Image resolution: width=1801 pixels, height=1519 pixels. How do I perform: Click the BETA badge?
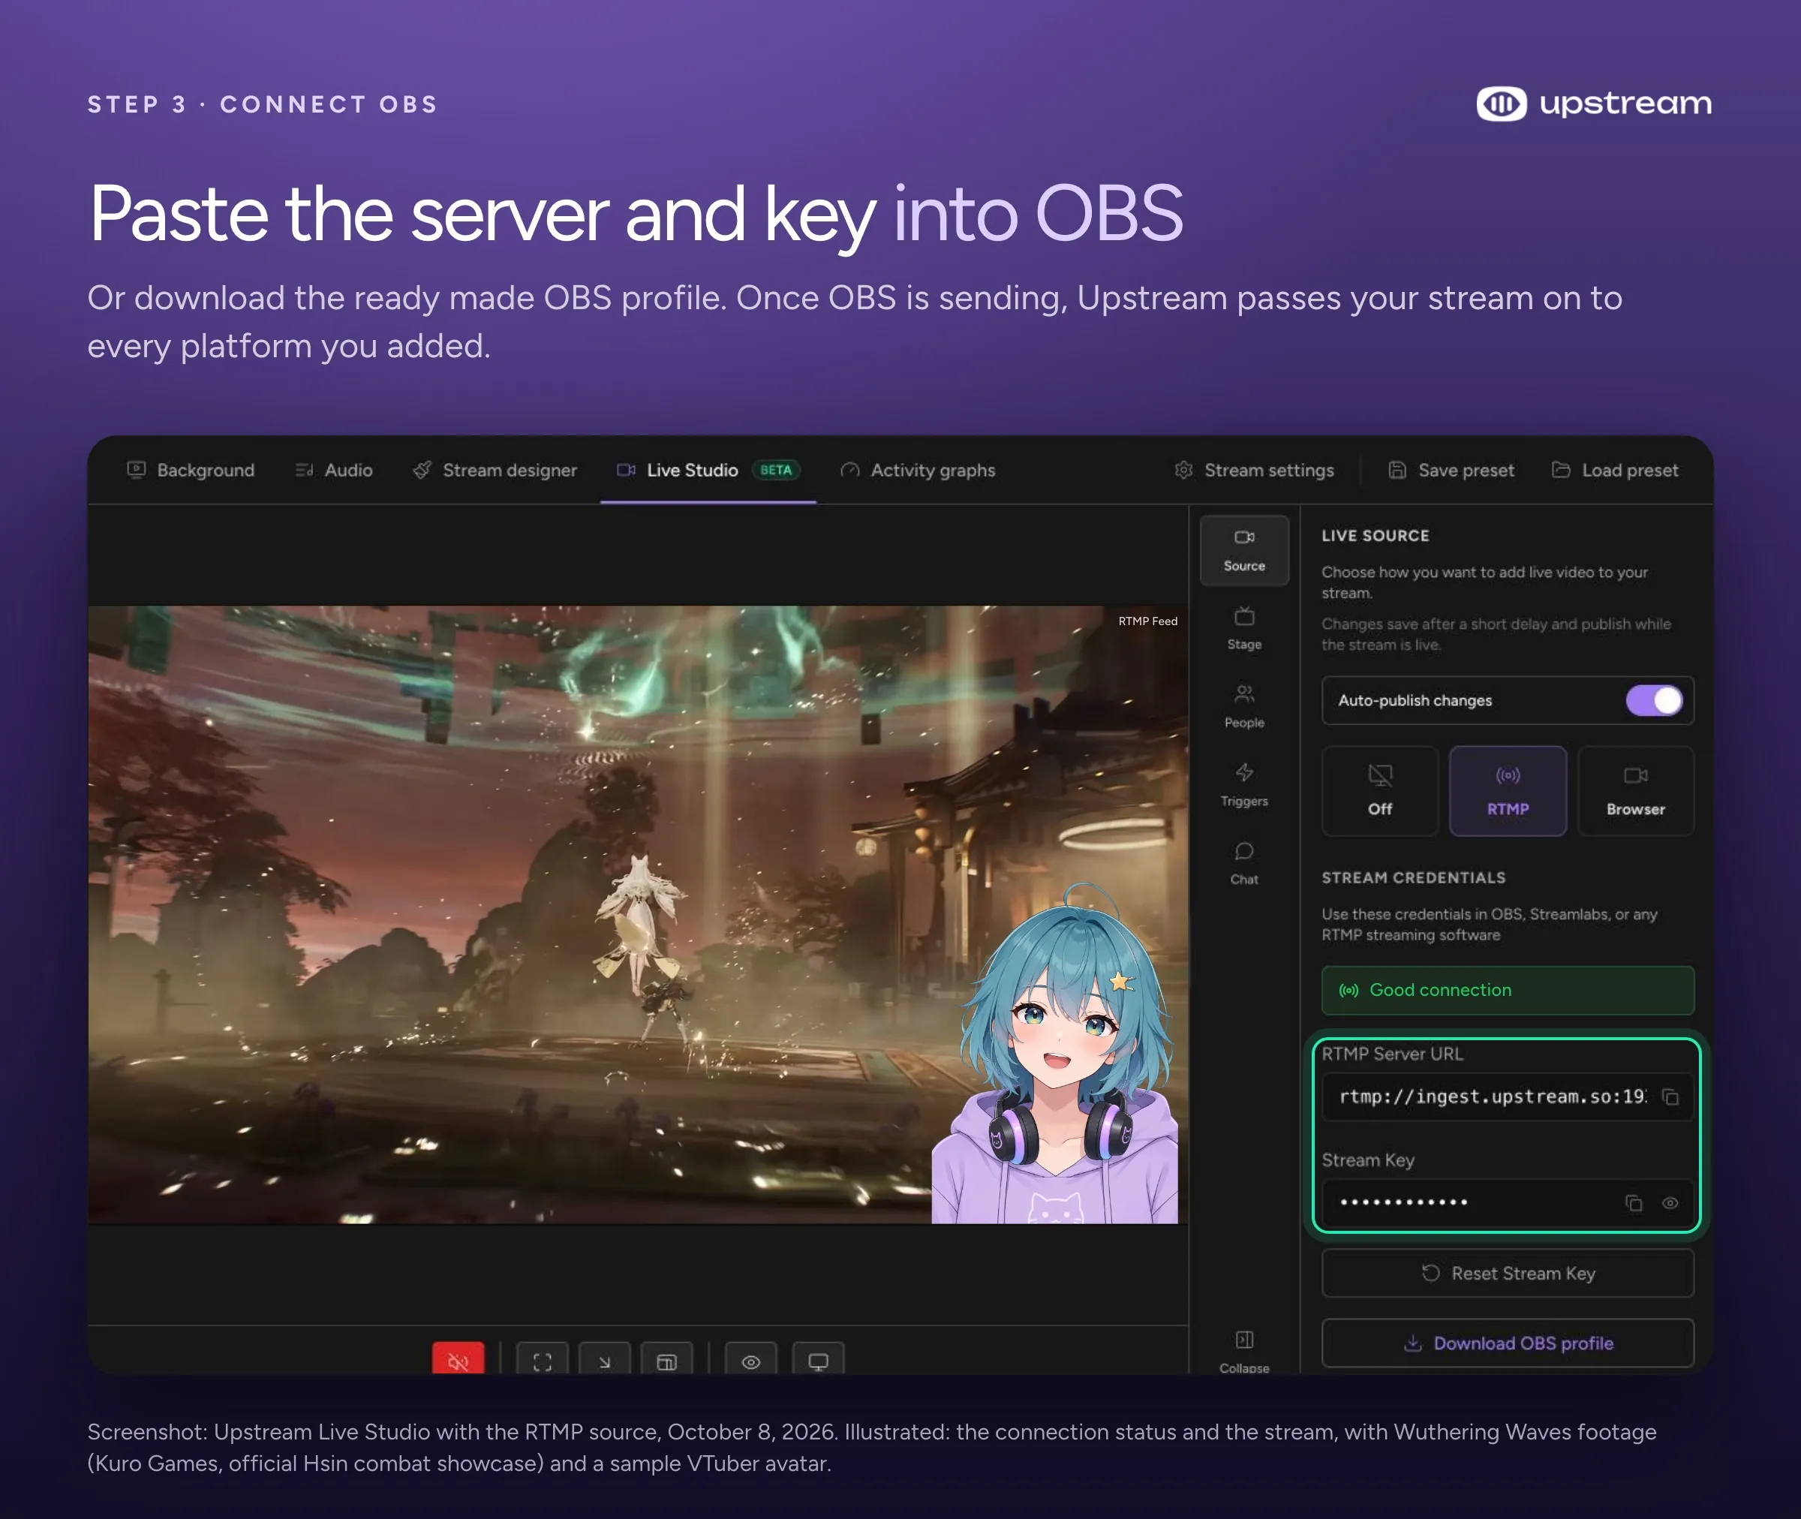coord(776,470)
